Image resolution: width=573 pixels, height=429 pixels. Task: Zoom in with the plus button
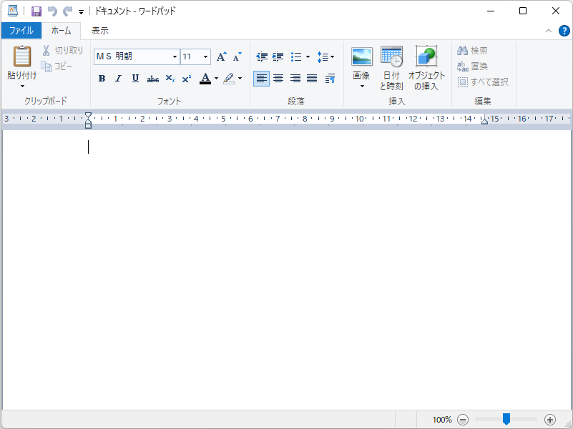[x=550, y=420]
